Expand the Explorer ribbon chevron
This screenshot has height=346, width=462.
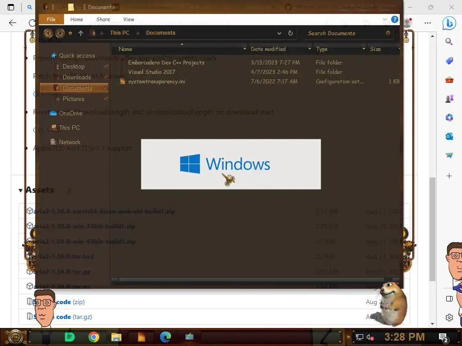[384, 20]
